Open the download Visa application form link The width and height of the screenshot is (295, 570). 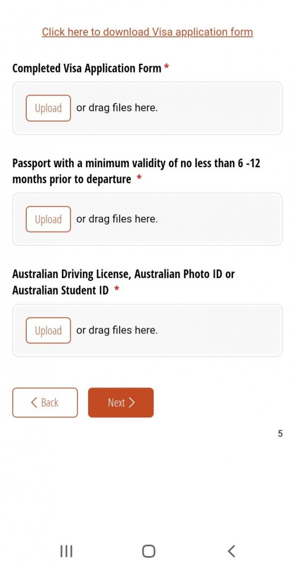point(147,32)
